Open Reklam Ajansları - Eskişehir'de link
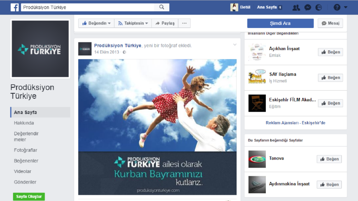Image resolution: width=358 pixels, height=201 pixels. point(295,123)
